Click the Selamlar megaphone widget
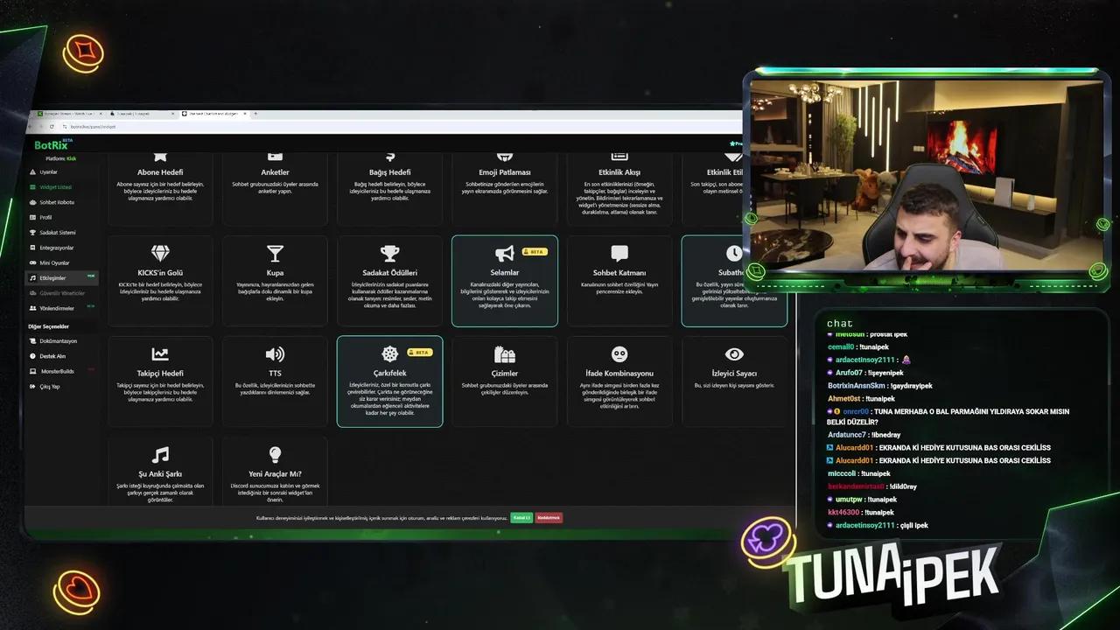This screenshot has width=1120, height=630. (x=504, y=280)
